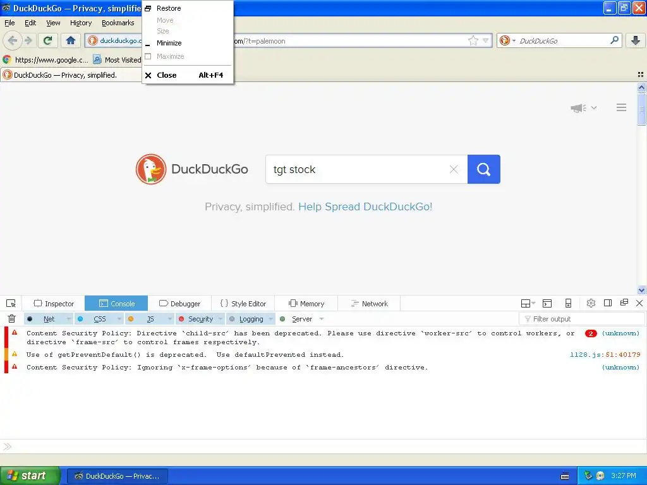Screen dimensions: 647x485
Task: Clear the tgt stock search text
Action: 454,169
